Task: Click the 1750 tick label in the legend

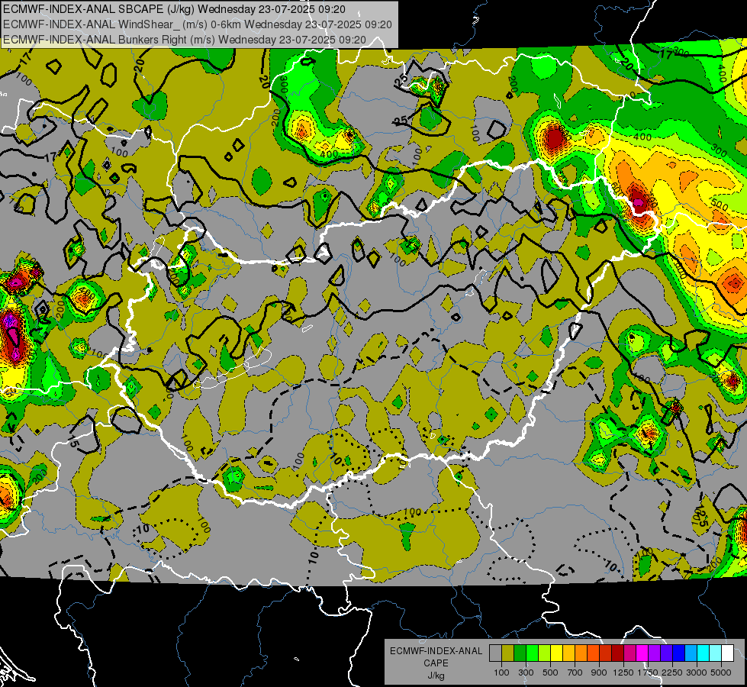Action: pos(648,672)
